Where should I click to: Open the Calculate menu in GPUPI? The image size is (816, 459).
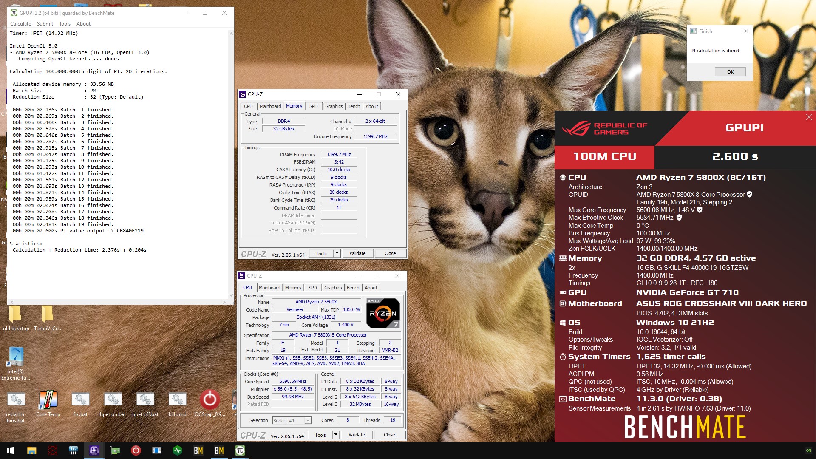click(20, 24)
